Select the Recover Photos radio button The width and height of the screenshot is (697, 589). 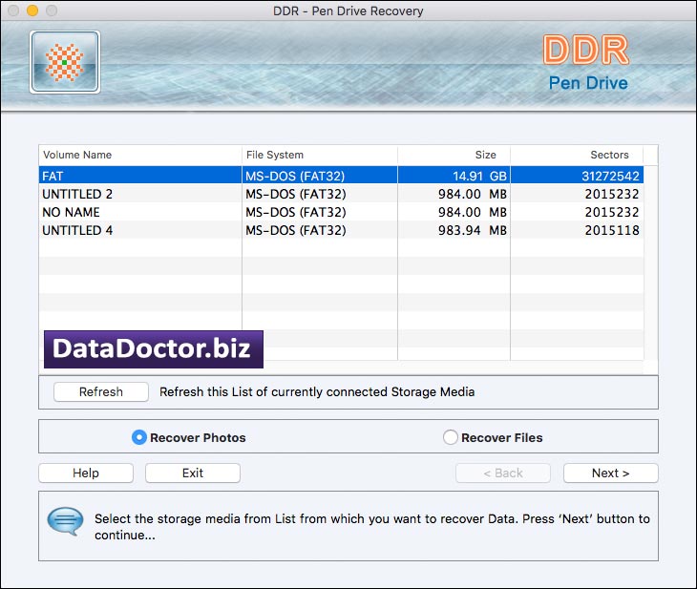tap(139, 437)
